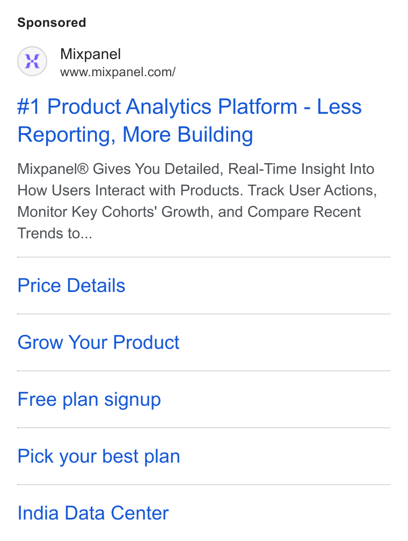Click the ad description text paragraph

197,201
